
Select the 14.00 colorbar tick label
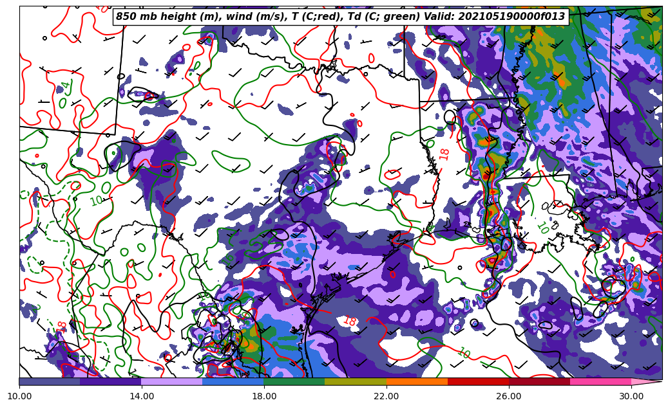tap(142, 397)
